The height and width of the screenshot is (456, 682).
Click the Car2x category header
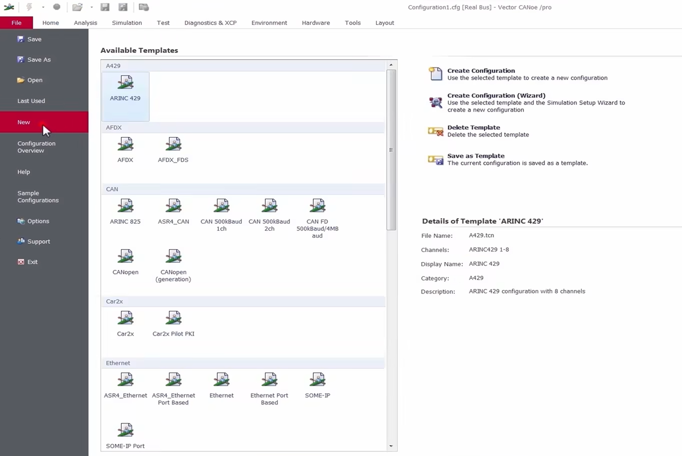click(243, 301)
